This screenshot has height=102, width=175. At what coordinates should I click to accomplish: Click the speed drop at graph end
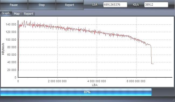point(151,55)
